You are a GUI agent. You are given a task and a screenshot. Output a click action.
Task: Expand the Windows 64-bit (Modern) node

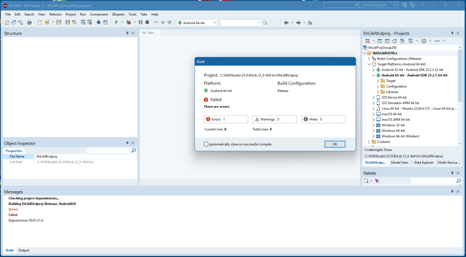point(374,136)
